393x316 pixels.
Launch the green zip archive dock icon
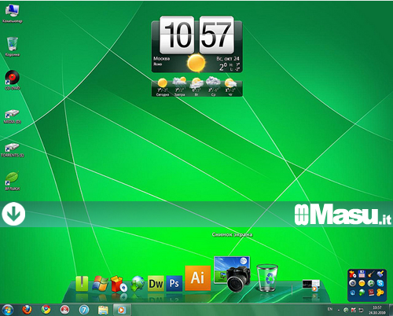click(82, 284)
